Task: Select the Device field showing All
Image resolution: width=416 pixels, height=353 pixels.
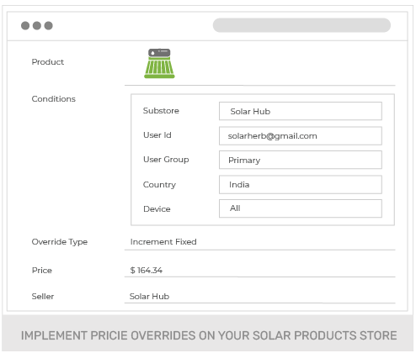Action: coord(301,208)
